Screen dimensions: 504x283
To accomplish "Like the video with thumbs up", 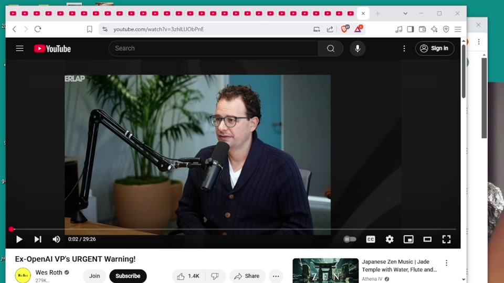I will pos(187,276).
